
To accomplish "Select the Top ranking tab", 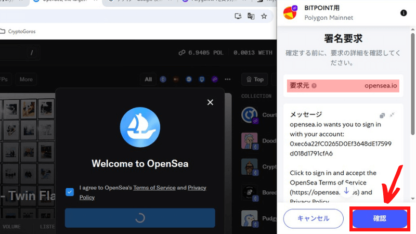I will tap(255, 80).
